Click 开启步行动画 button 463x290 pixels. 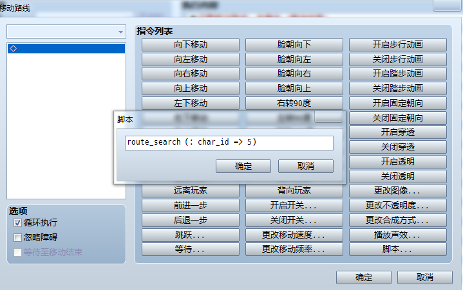398,45
